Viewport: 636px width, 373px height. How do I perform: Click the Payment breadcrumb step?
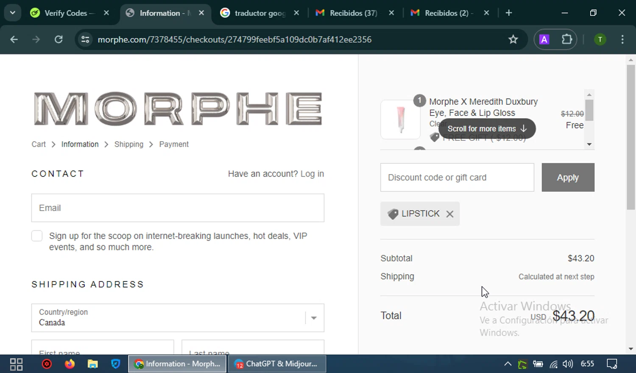[174, 144]
